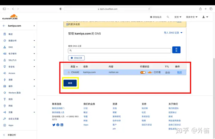Viewport: 215px width, 139px height.
Task: Open a new tab with the plus icon
Action: tap(205, 9)
